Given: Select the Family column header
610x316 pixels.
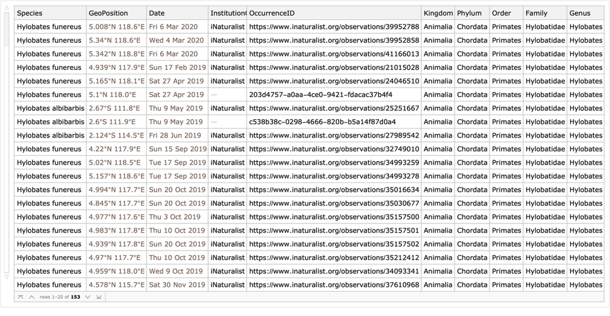Looking at the screenshot, I should tap(545, 13).
